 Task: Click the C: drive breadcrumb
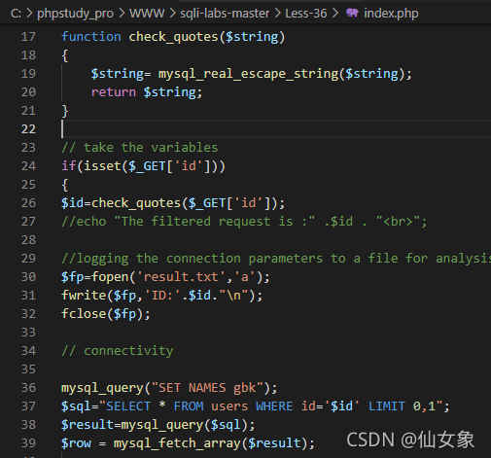16,14
